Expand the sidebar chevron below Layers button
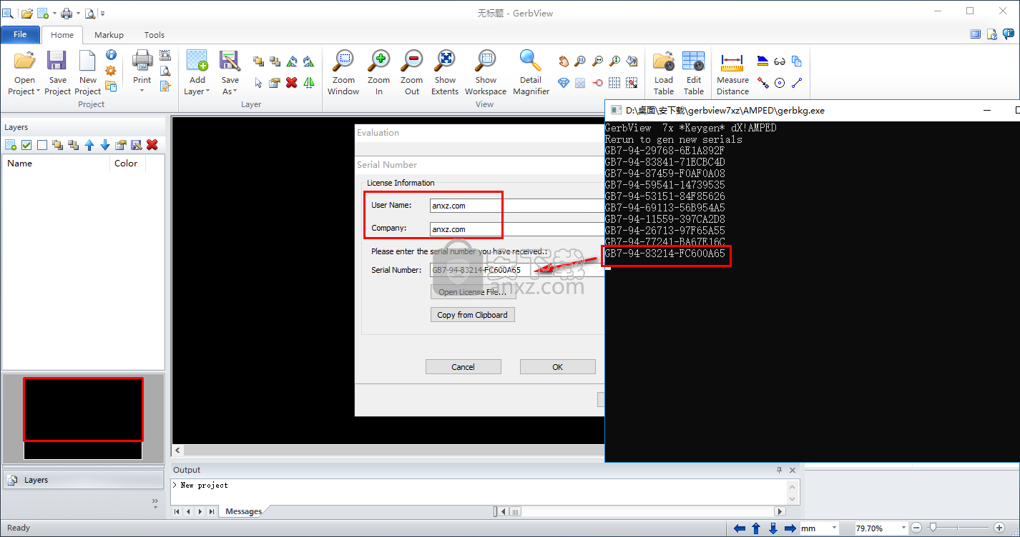Image resolution: width=1020 pixels, height=537 pixels. 155,503
